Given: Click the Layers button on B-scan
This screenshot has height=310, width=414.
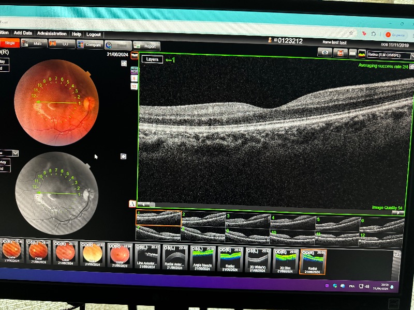Looking at the screenshot, I should (152, 59).
